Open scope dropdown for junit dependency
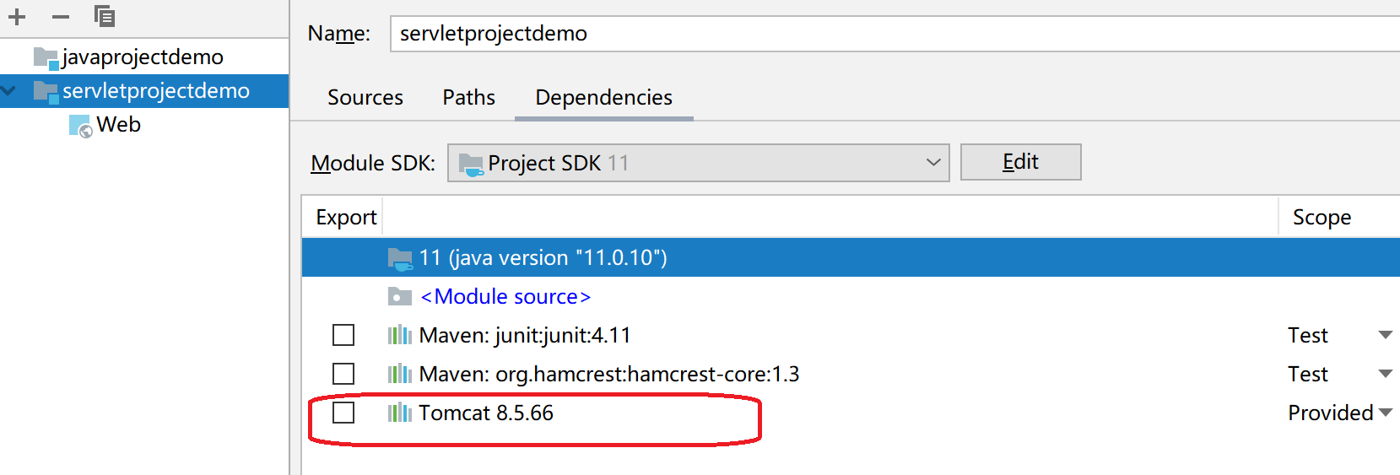This screenshot has height=475, width=1400. pos(1385,335)
